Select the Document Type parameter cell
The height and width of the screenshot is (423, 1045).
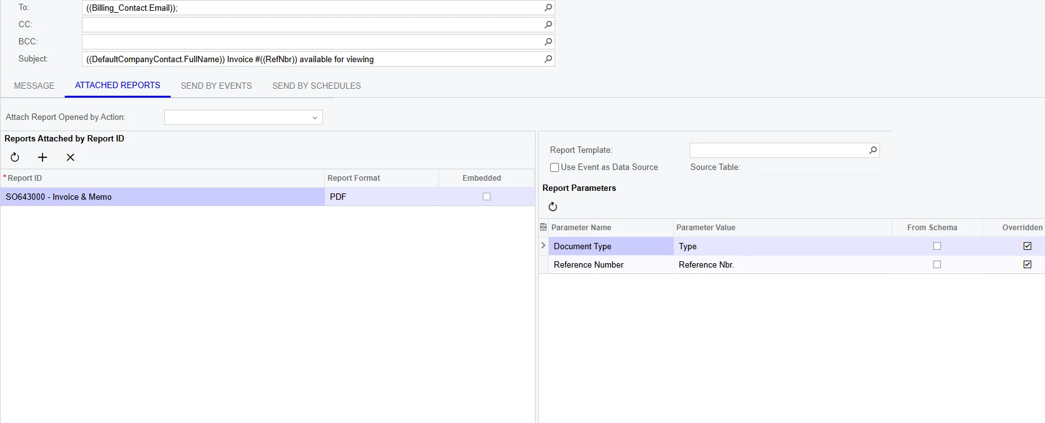(610, 246)
